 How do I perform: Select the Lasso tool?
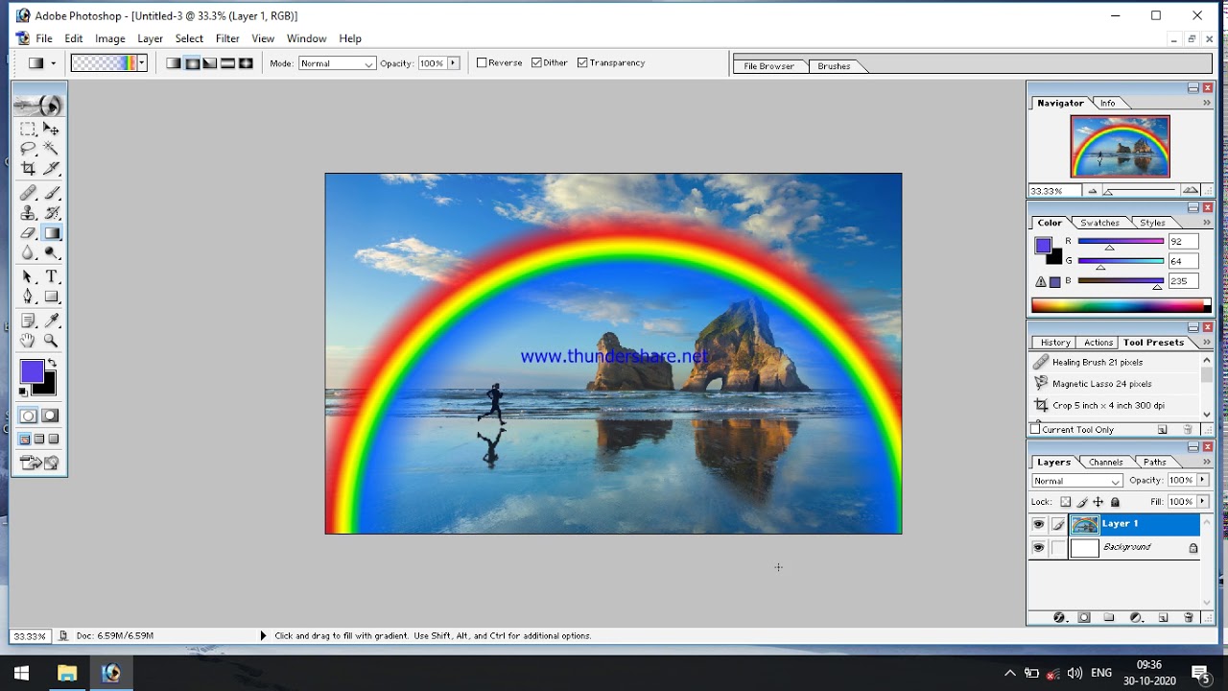tap(28, 149)
